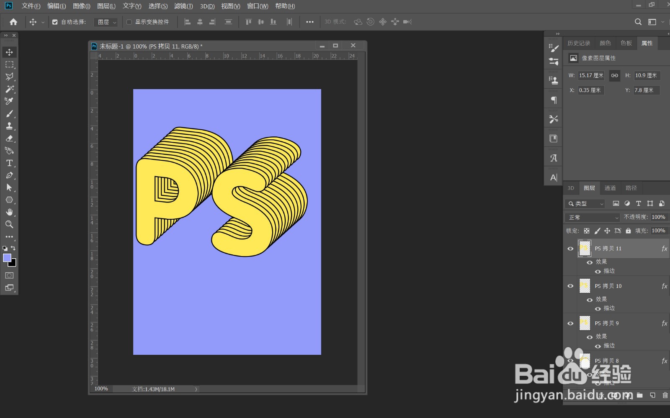Image resolution: width=670 pixels, height=418 pixels.
Task: Open the Edit Toolbar three-dots menu
Action: (x=9, y=237)
